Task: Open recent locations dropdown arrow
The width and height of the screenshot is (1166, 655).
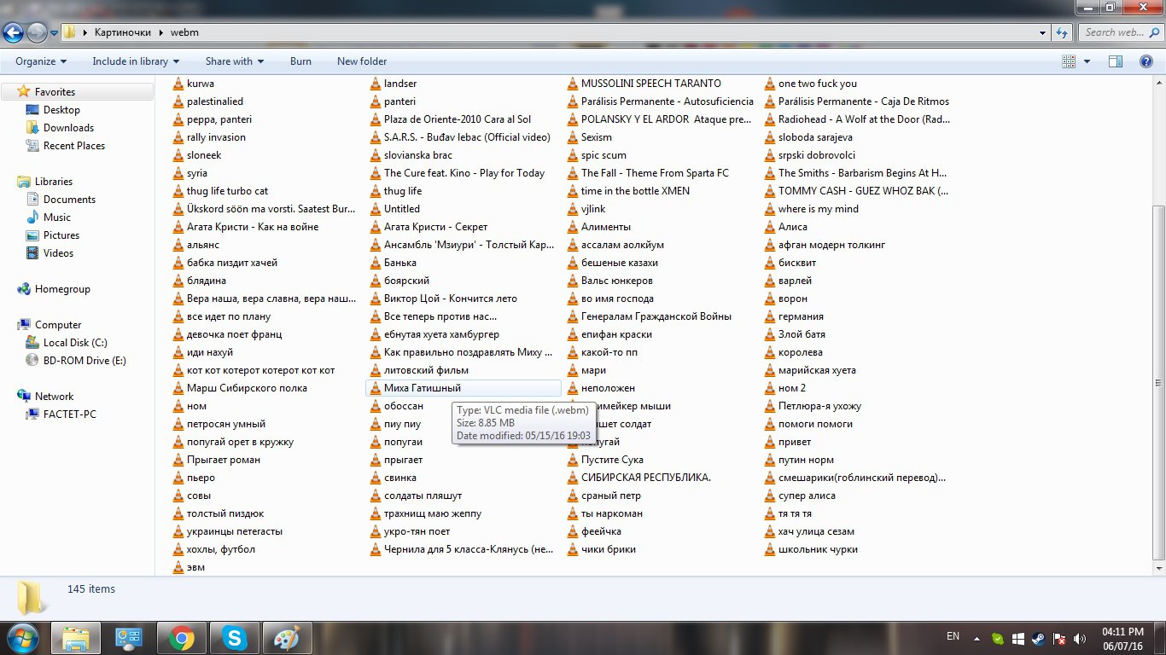Action: pos(54,33)
